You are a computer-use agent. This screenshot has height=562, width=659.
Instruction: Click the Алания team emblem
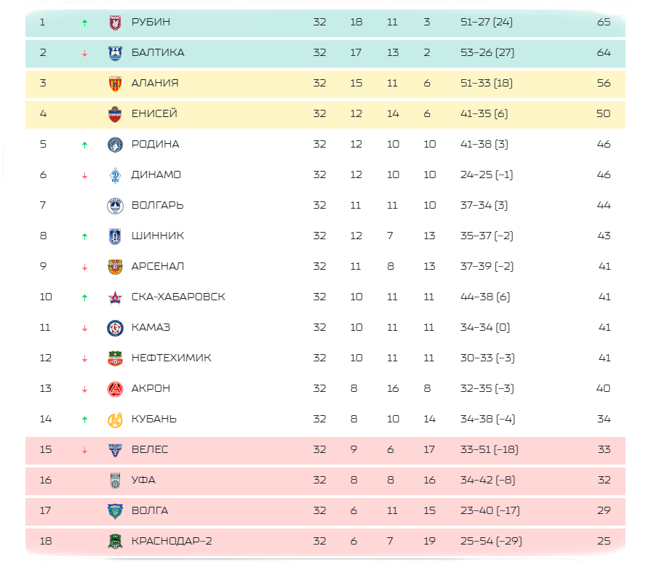pyautogui.click(x=115, y=84)
